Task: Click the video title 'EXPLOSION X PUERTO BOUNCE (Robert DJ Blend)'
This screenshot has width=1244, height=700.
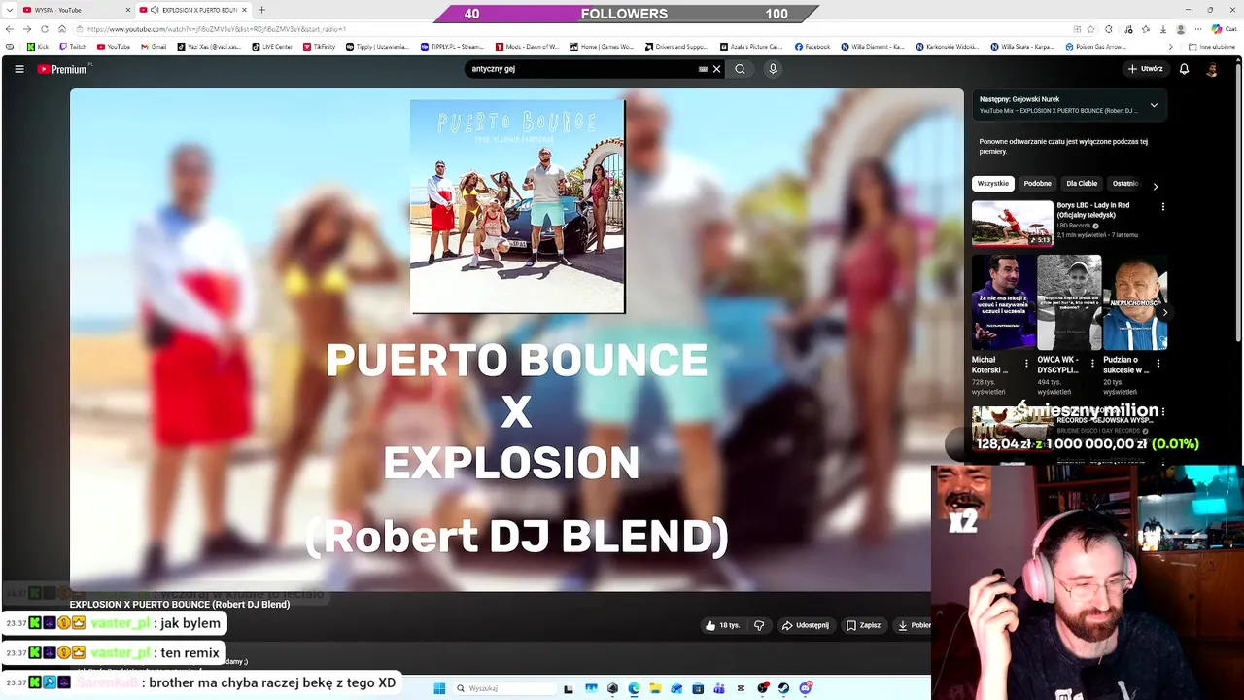Action: pos(180,605)
